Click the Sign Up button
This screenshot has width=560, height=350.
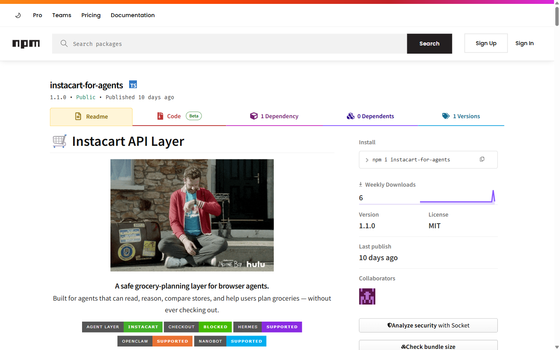coord(486,43)
